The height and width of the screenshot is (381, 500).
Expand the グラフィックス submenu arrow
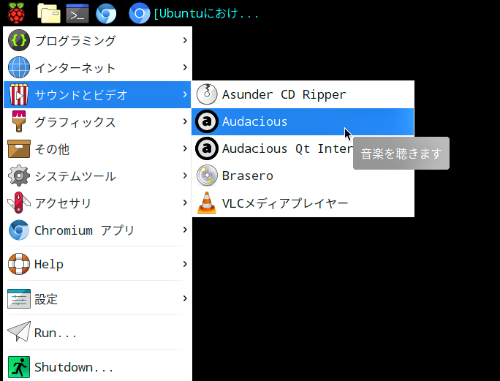[185, 121]
